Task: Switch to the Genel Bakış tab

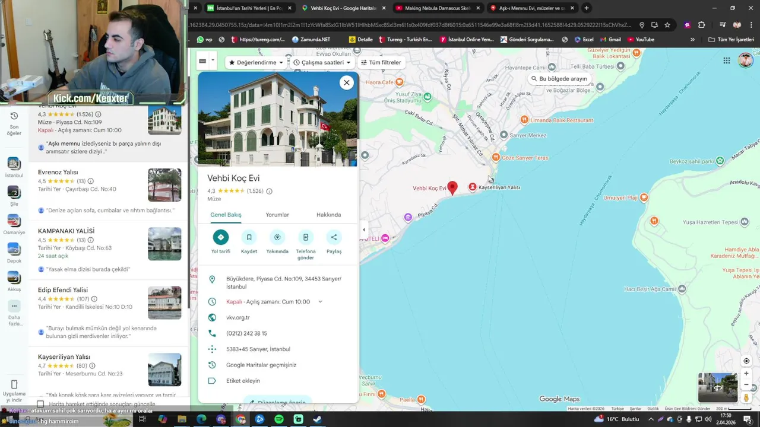Action: tap(226, 215)
